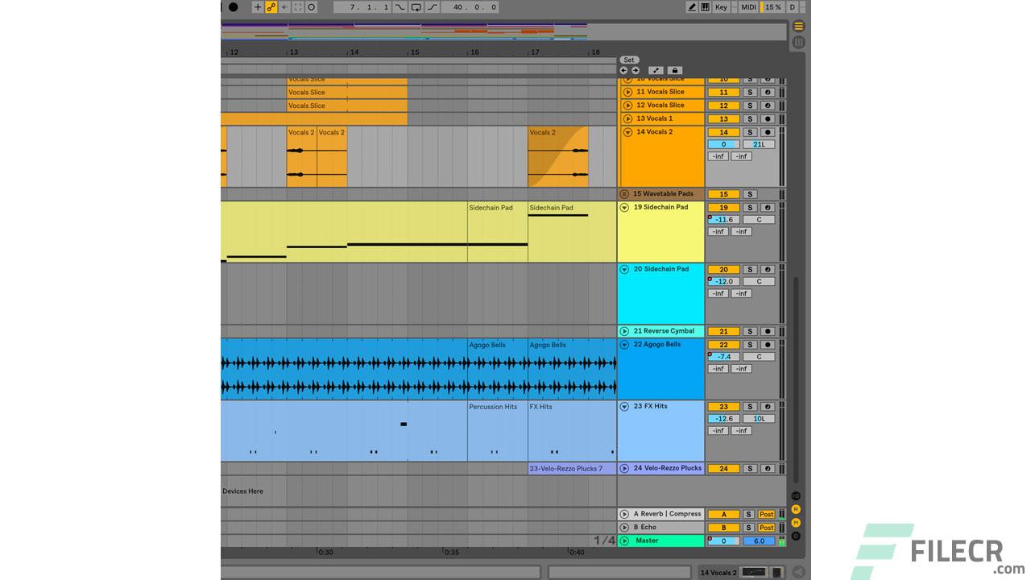Expand the 21 Reverse Cymbal track
The image size is (1031, 580).
(624, 331)
